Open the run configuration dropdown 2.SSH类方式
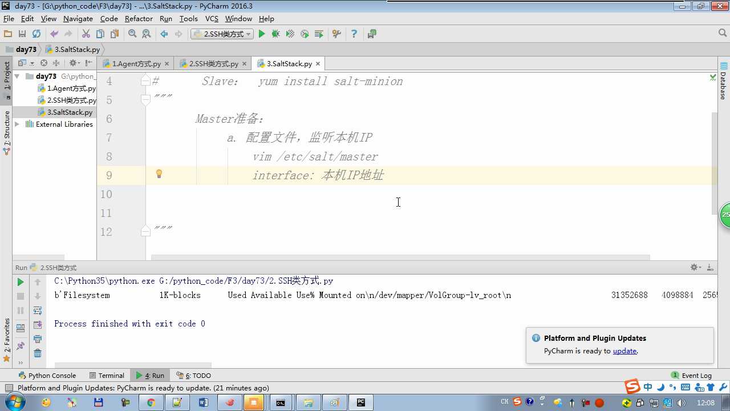The image size is (730, 411). [222, 34]
